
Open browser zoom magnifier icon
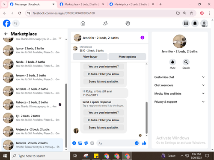tap(184, 13)
